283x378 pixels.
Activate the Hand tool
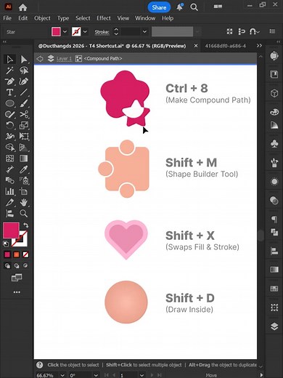click(x=24, y=202)
